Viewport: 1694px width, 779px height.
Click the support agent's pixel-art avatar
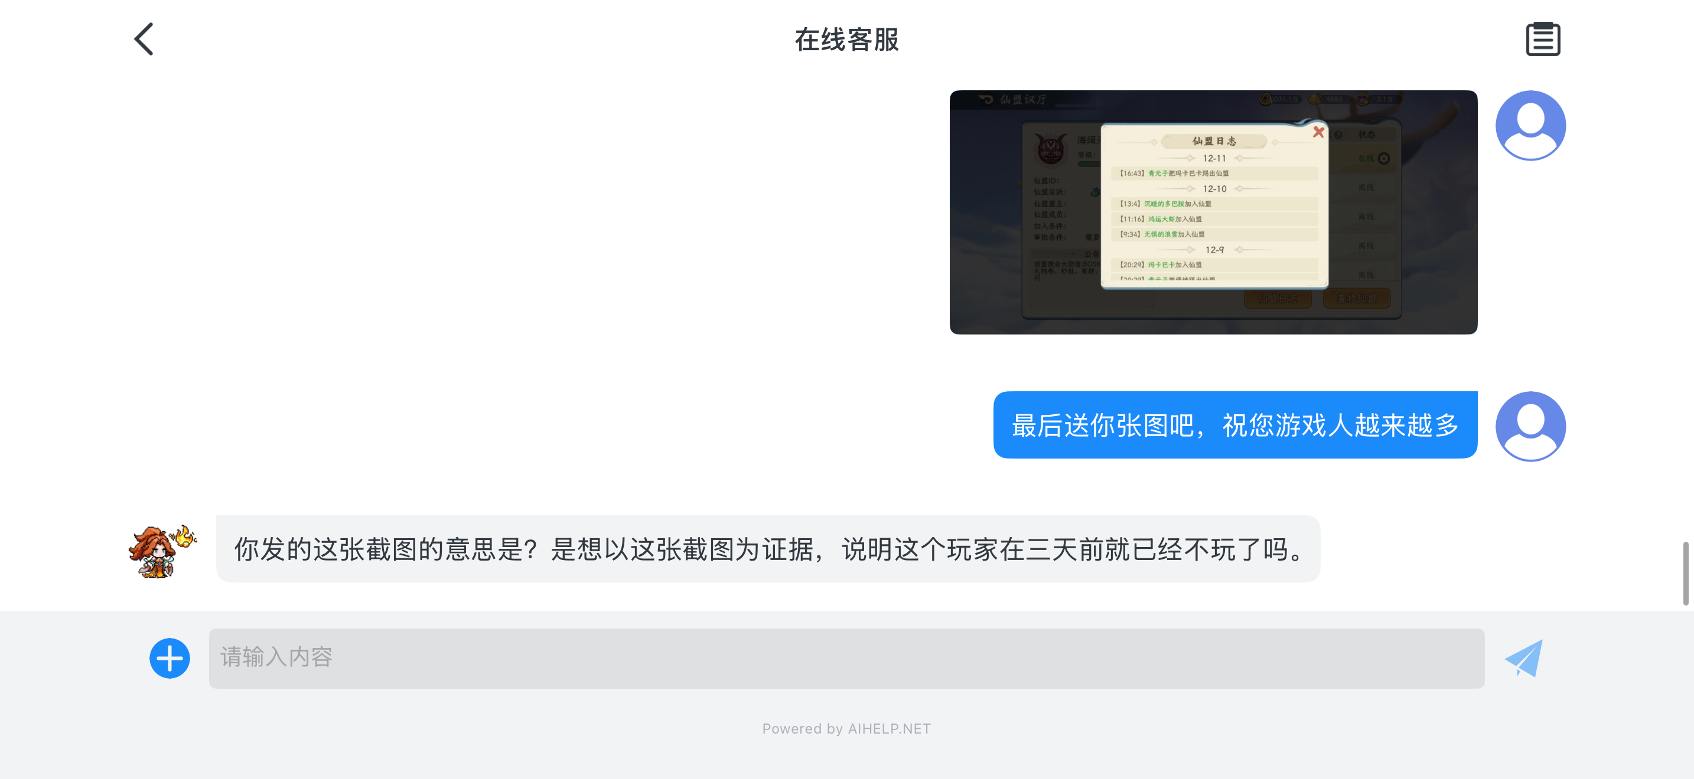(x=161, y=551)
